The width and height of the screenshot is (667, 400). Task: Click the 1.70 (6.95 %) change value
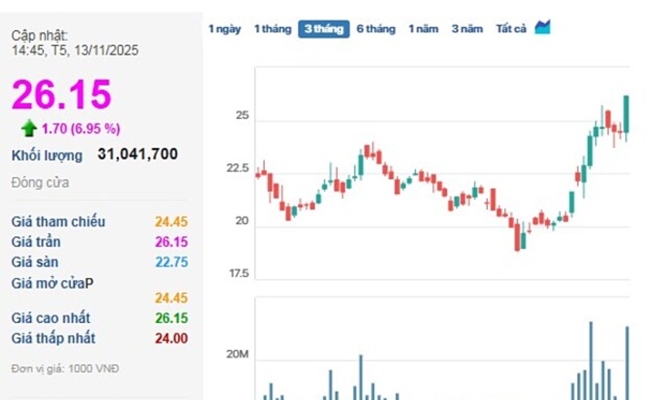[81, 129]
